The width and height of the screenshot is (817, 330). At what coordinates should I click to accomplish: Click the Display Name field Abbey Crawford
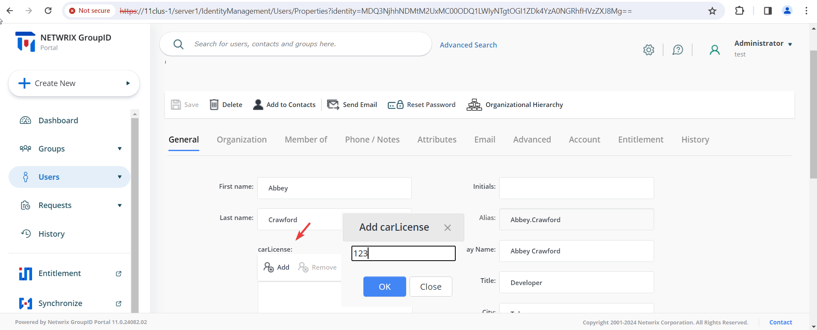click(577, 251)
